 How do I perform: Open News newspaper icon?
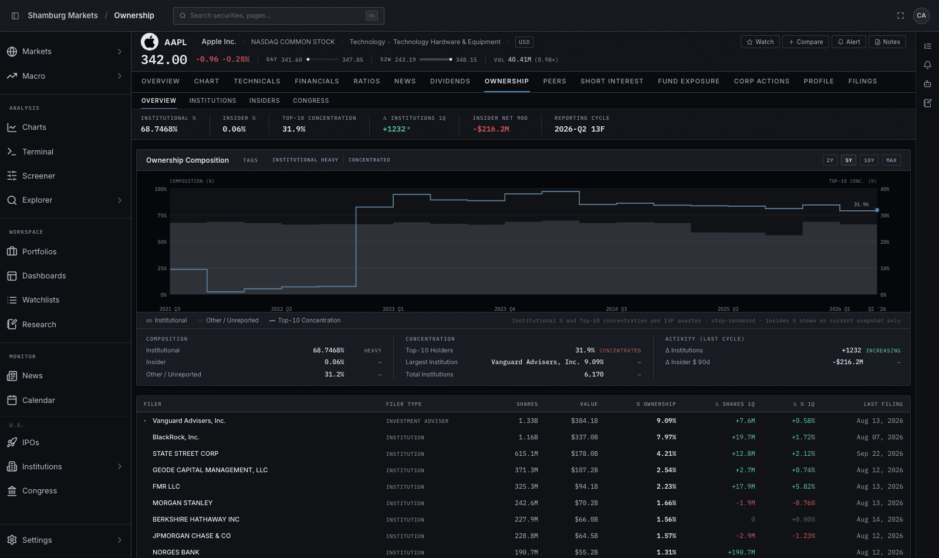(12, 376)
